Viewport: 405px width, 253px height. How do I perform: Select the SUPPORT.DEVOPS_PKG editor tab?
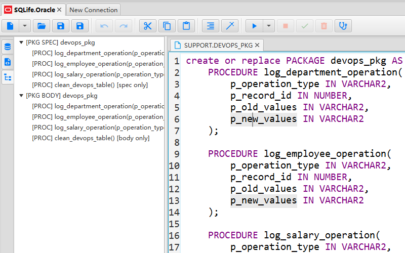click(218, 45)
